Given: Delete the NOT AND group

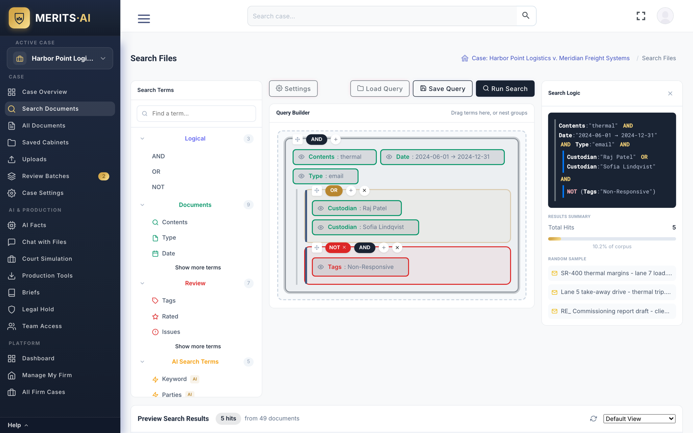Looking at the screenshot, I should point(397,248).
